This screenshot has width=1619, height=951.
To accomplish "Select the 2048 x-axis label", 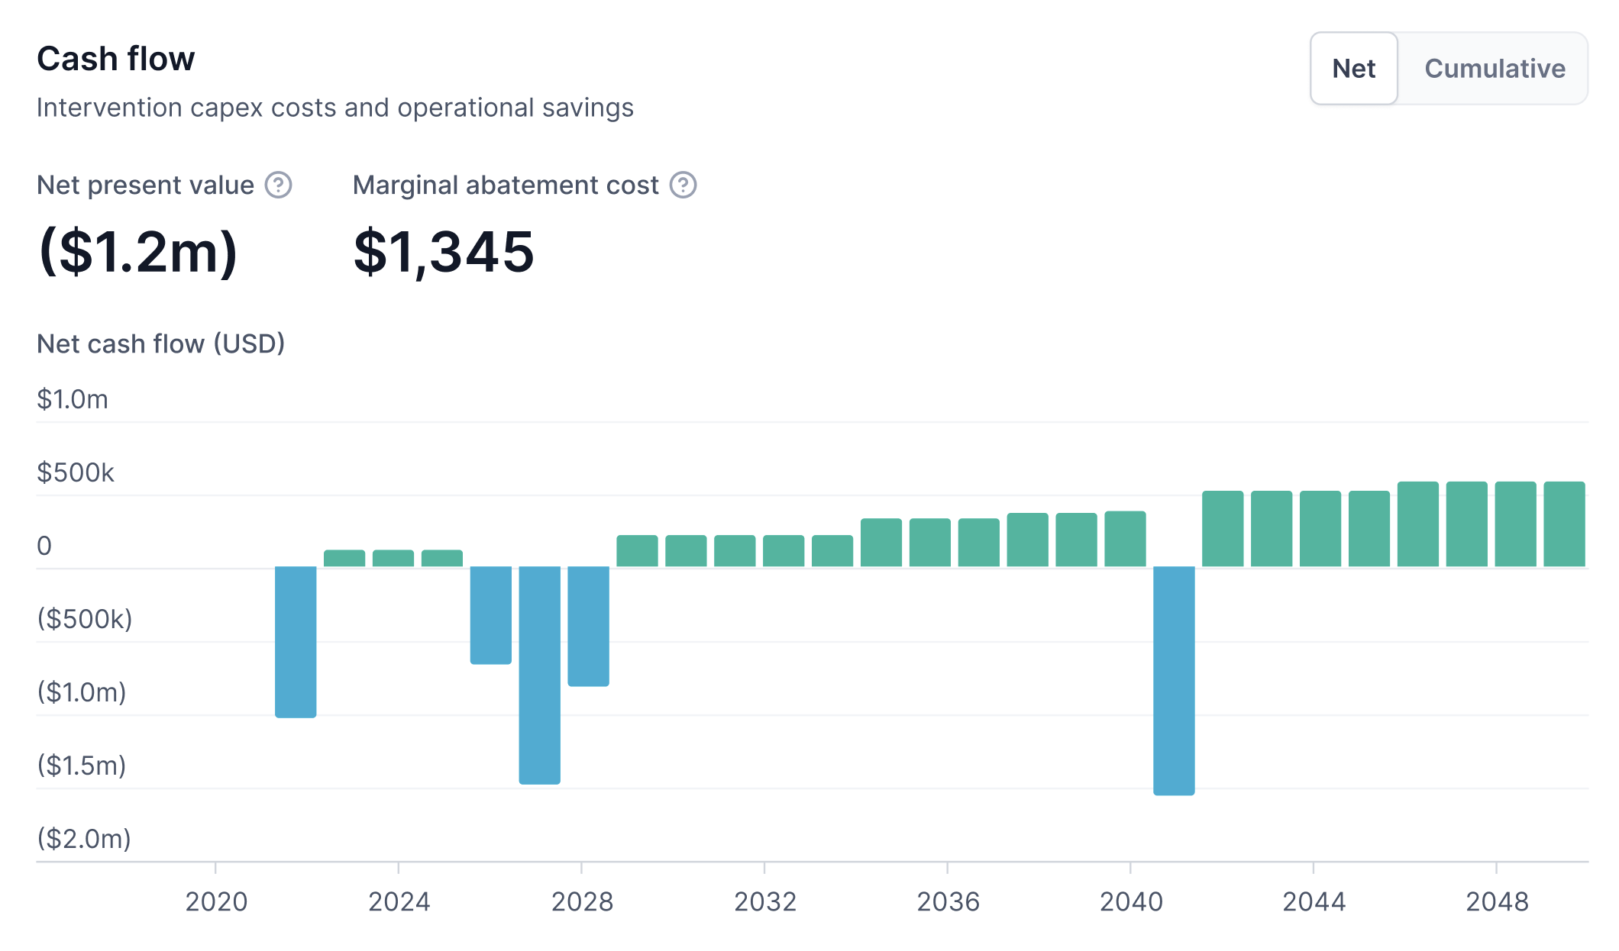I will 1497,902.
